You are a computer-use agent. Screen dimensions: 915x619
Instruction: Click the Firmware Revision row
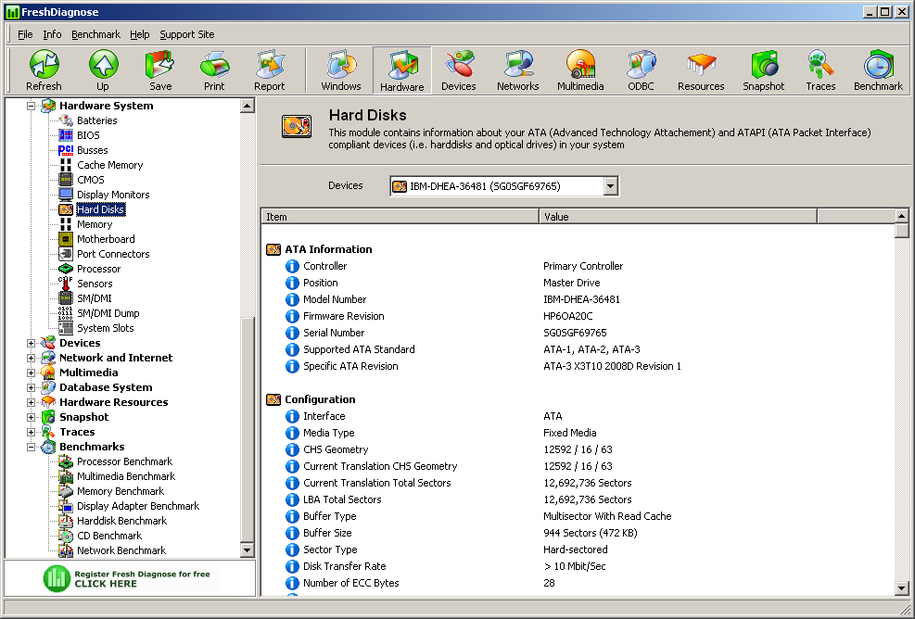[578, 316]
